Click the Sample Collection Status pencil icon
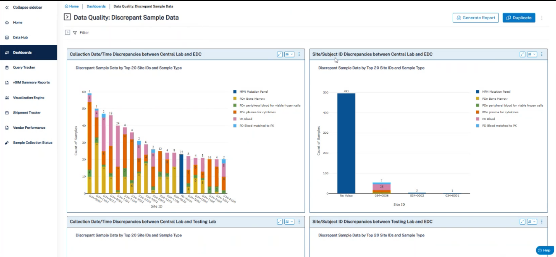The height and width of the screenshot is (257, 556). (7, 143)
